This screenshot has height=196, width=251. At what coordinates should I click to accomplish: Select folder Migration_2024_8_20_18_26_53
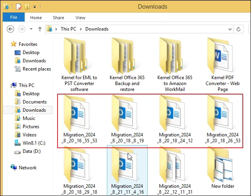[x=222, y=119]
